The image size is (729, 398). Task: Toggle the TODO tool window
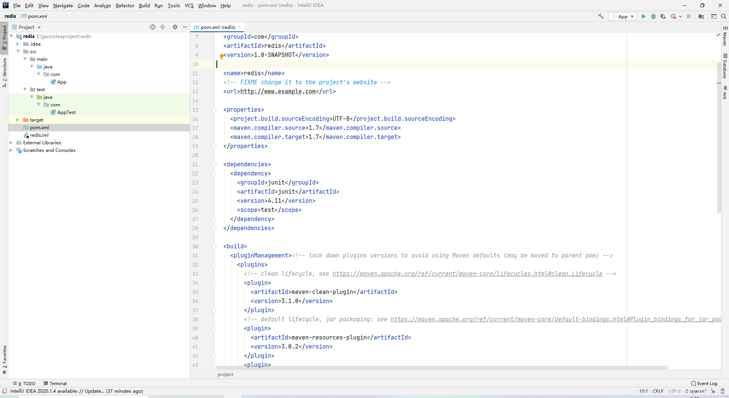click(24, 384)
